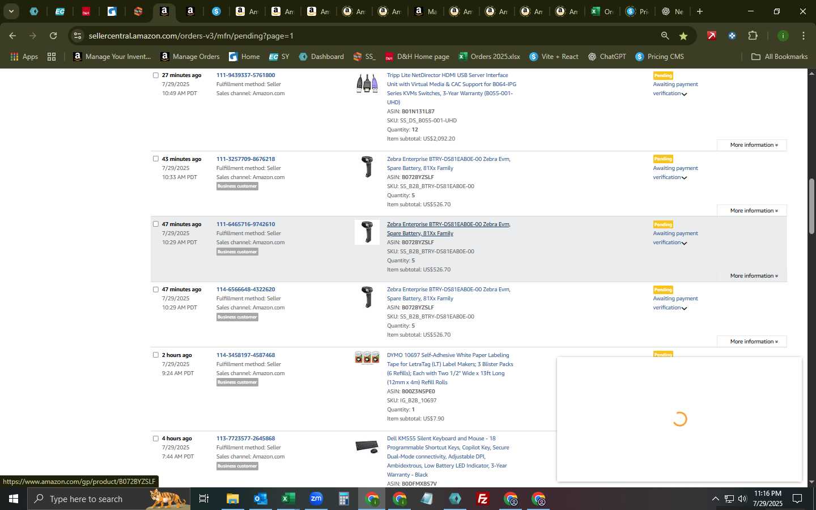Expand payment verification chevron for order 114-6566648-4322620
The height and width of the screenshot is (510, 816).
point(685,308)
